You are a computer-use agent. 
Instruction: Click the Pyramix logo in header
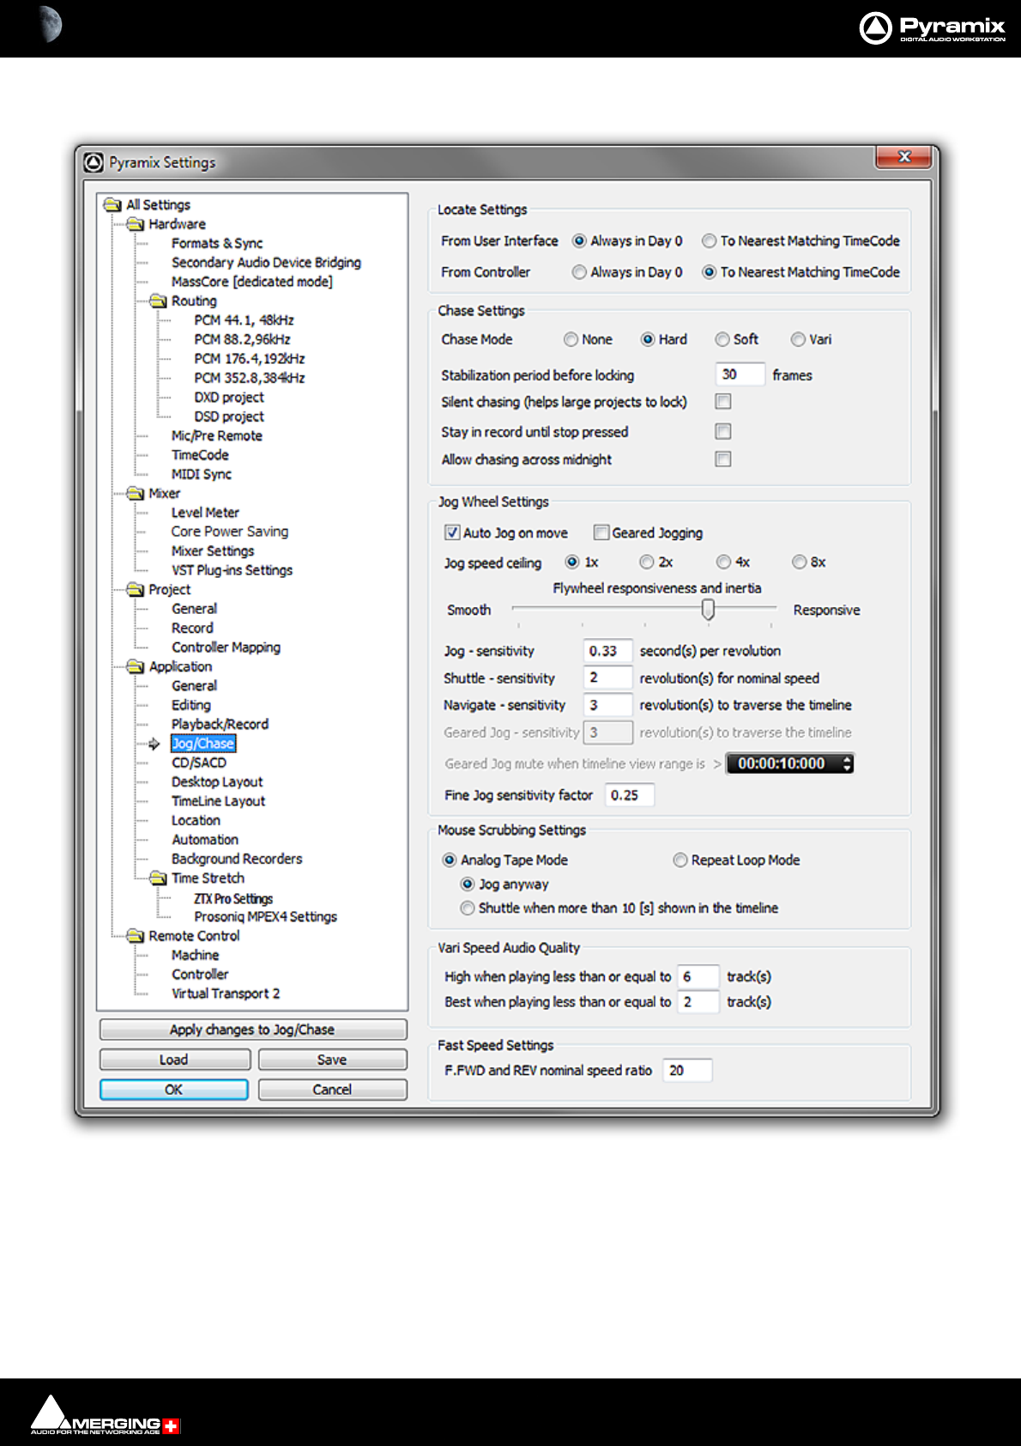pyautogui.click(x=932, y=27)
